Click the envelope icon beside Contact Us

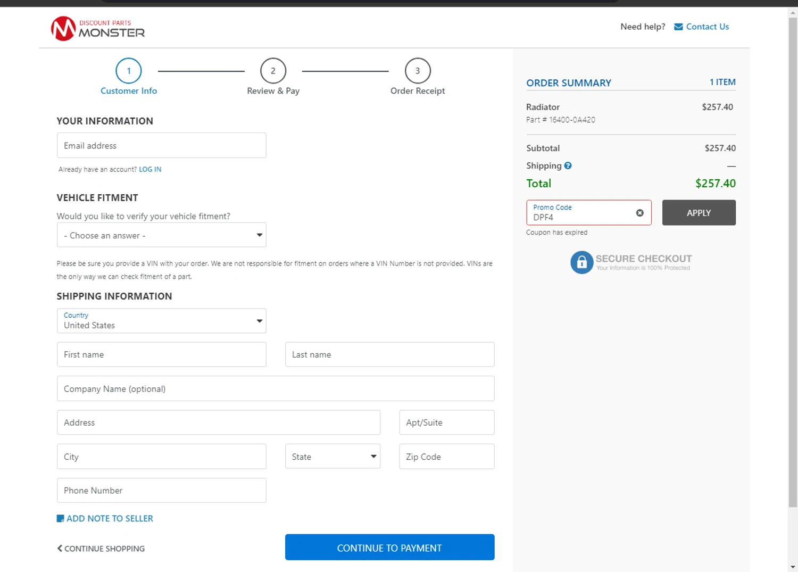[x=678, y=27]
